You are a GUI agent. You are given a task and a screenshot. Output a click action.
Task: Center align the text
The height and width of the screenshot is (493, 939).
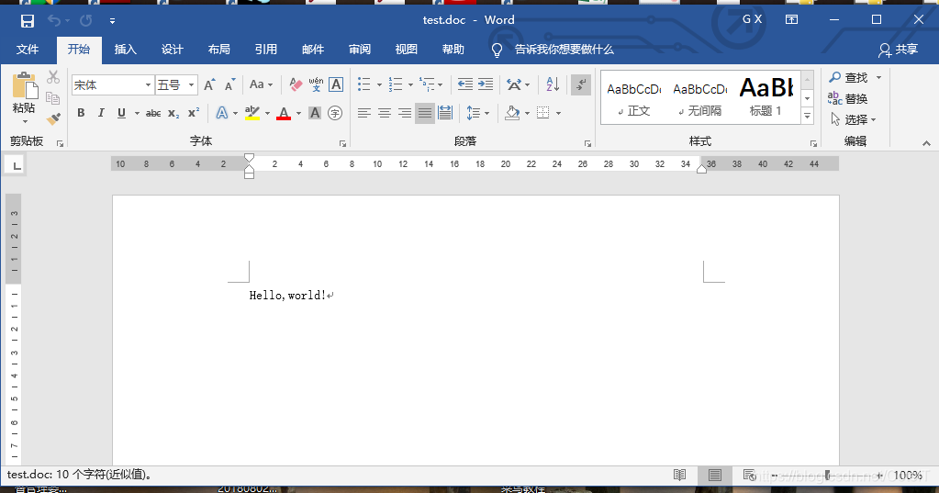pyautogui.click(x=385, y=113)
